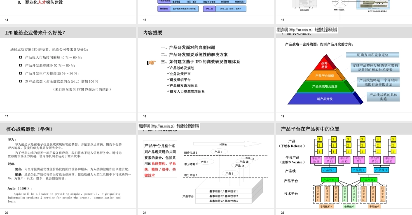Viewport: 412px width, 215px height.
Task: Click the blue 产品线 1 box
Action: point(329,170)
